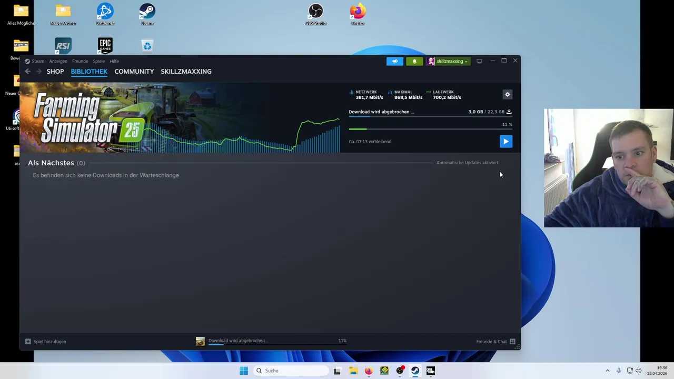Click the blue megaphone announcements icon
Image resolution: width=674 pixels, height=379 pixels.
tap(395, 61)
